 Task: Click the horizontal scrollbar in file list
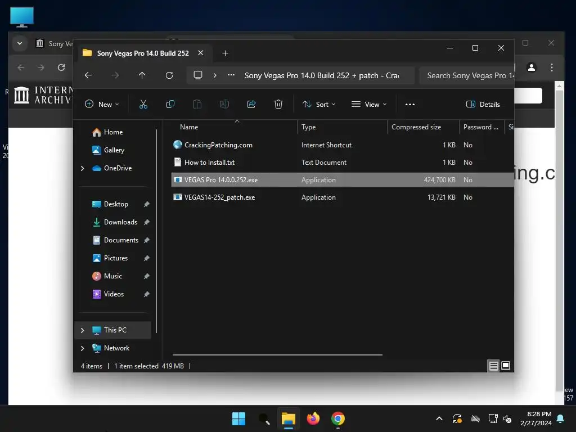click(x=277, y=355)
